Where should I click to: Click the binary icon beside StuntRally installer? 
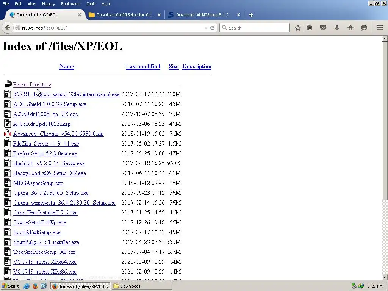[x=8, y=242]
